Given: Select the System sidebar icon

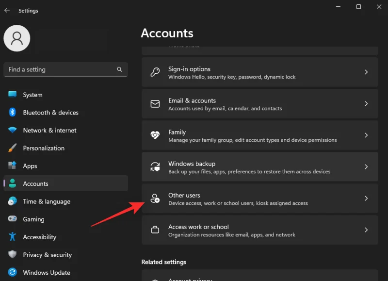Looking at the screenshot, I should [x=13, y=95].
